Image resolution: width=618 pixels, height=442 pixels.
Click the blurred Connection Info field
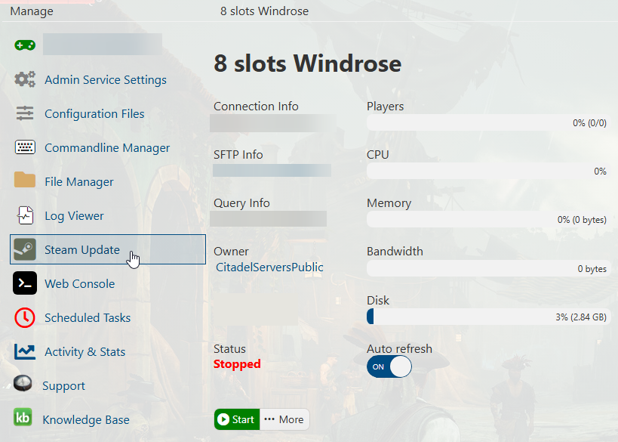tap(272, 123)
